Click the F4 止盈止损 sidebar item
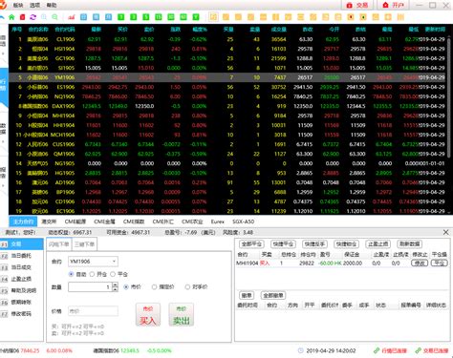Image resolution: width=453 pixels, height=358 pixels. [x=22, y=279]
